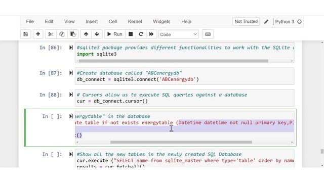The image size is (324, 182).
Task: Click the create table energytable code line
Action: tap(184, 123)
